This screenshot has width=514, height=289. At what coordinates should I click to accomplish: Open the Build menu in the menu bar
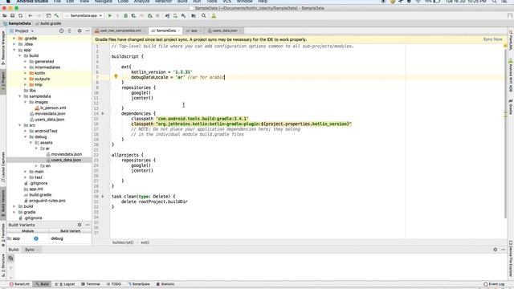pyautogui.click(x=182, y=2)
